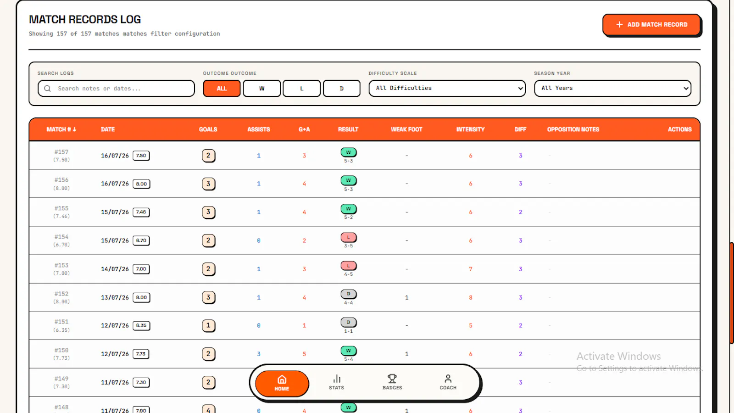The width and height of the screenshot is (734, 413).
Task: Click the date 13/07/26 for match #152
Action: 115,297
